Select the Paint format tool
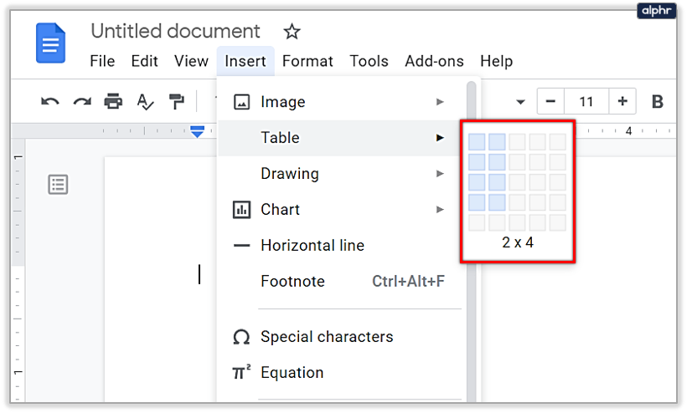 [x=176, y=102]
